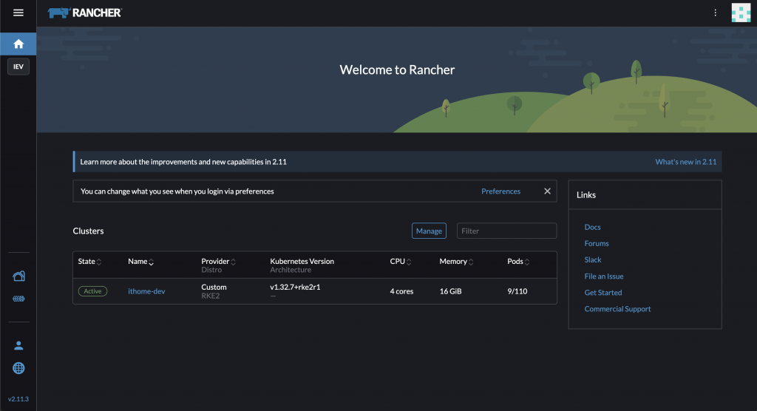The width and height of the screenshot is (757, 411).
Task: Click the v2.11.3 version link
Action: pyautogui.click(x=18, y=399)
